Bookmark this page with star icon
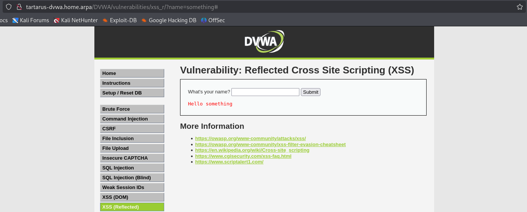 coord(519,7)
